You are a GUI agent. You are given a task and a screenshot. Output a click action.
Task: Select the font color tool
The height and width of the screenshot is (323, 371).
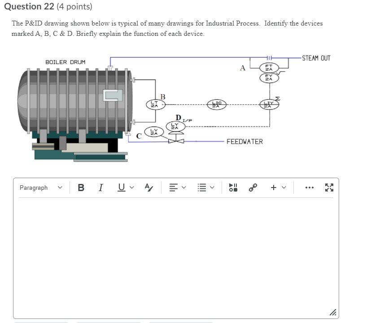click(148, 187)
